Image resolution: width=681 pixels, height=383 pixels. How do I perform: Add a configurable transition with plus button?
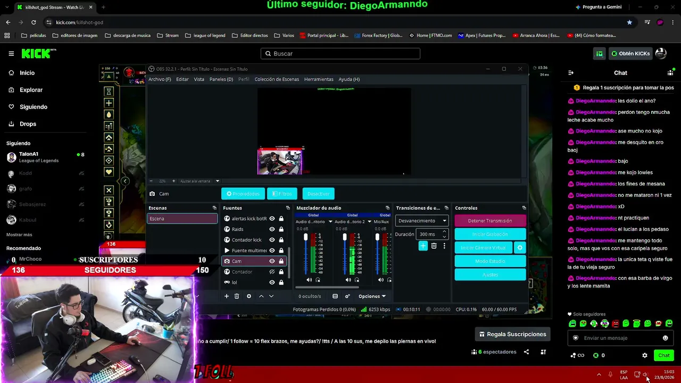click(x=423, y=246)
